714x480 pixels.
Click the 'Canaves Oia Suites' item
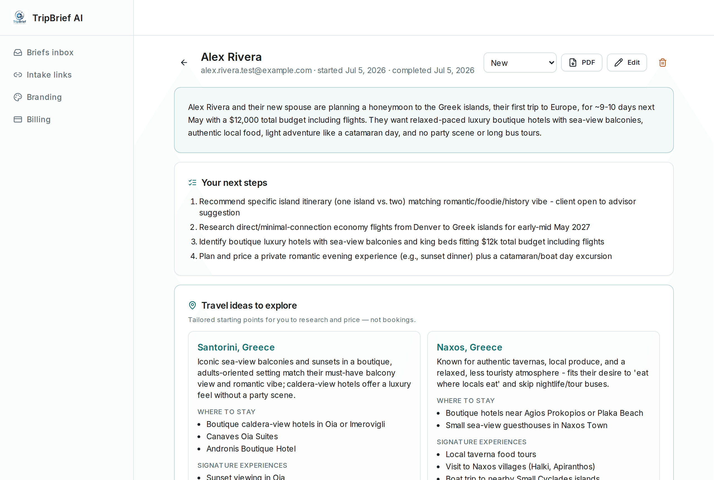tap(242, 436)
